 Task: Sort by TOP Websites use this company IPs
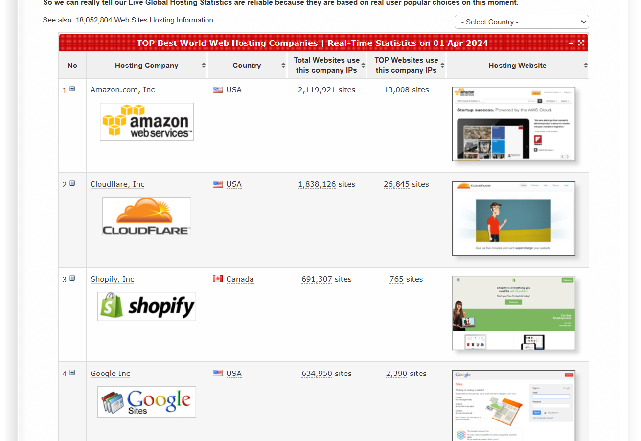pyautogui.click(x=406, y=66)
